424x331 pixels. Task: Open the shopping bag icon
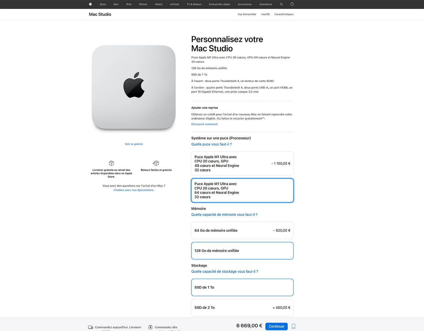(292, 4)
